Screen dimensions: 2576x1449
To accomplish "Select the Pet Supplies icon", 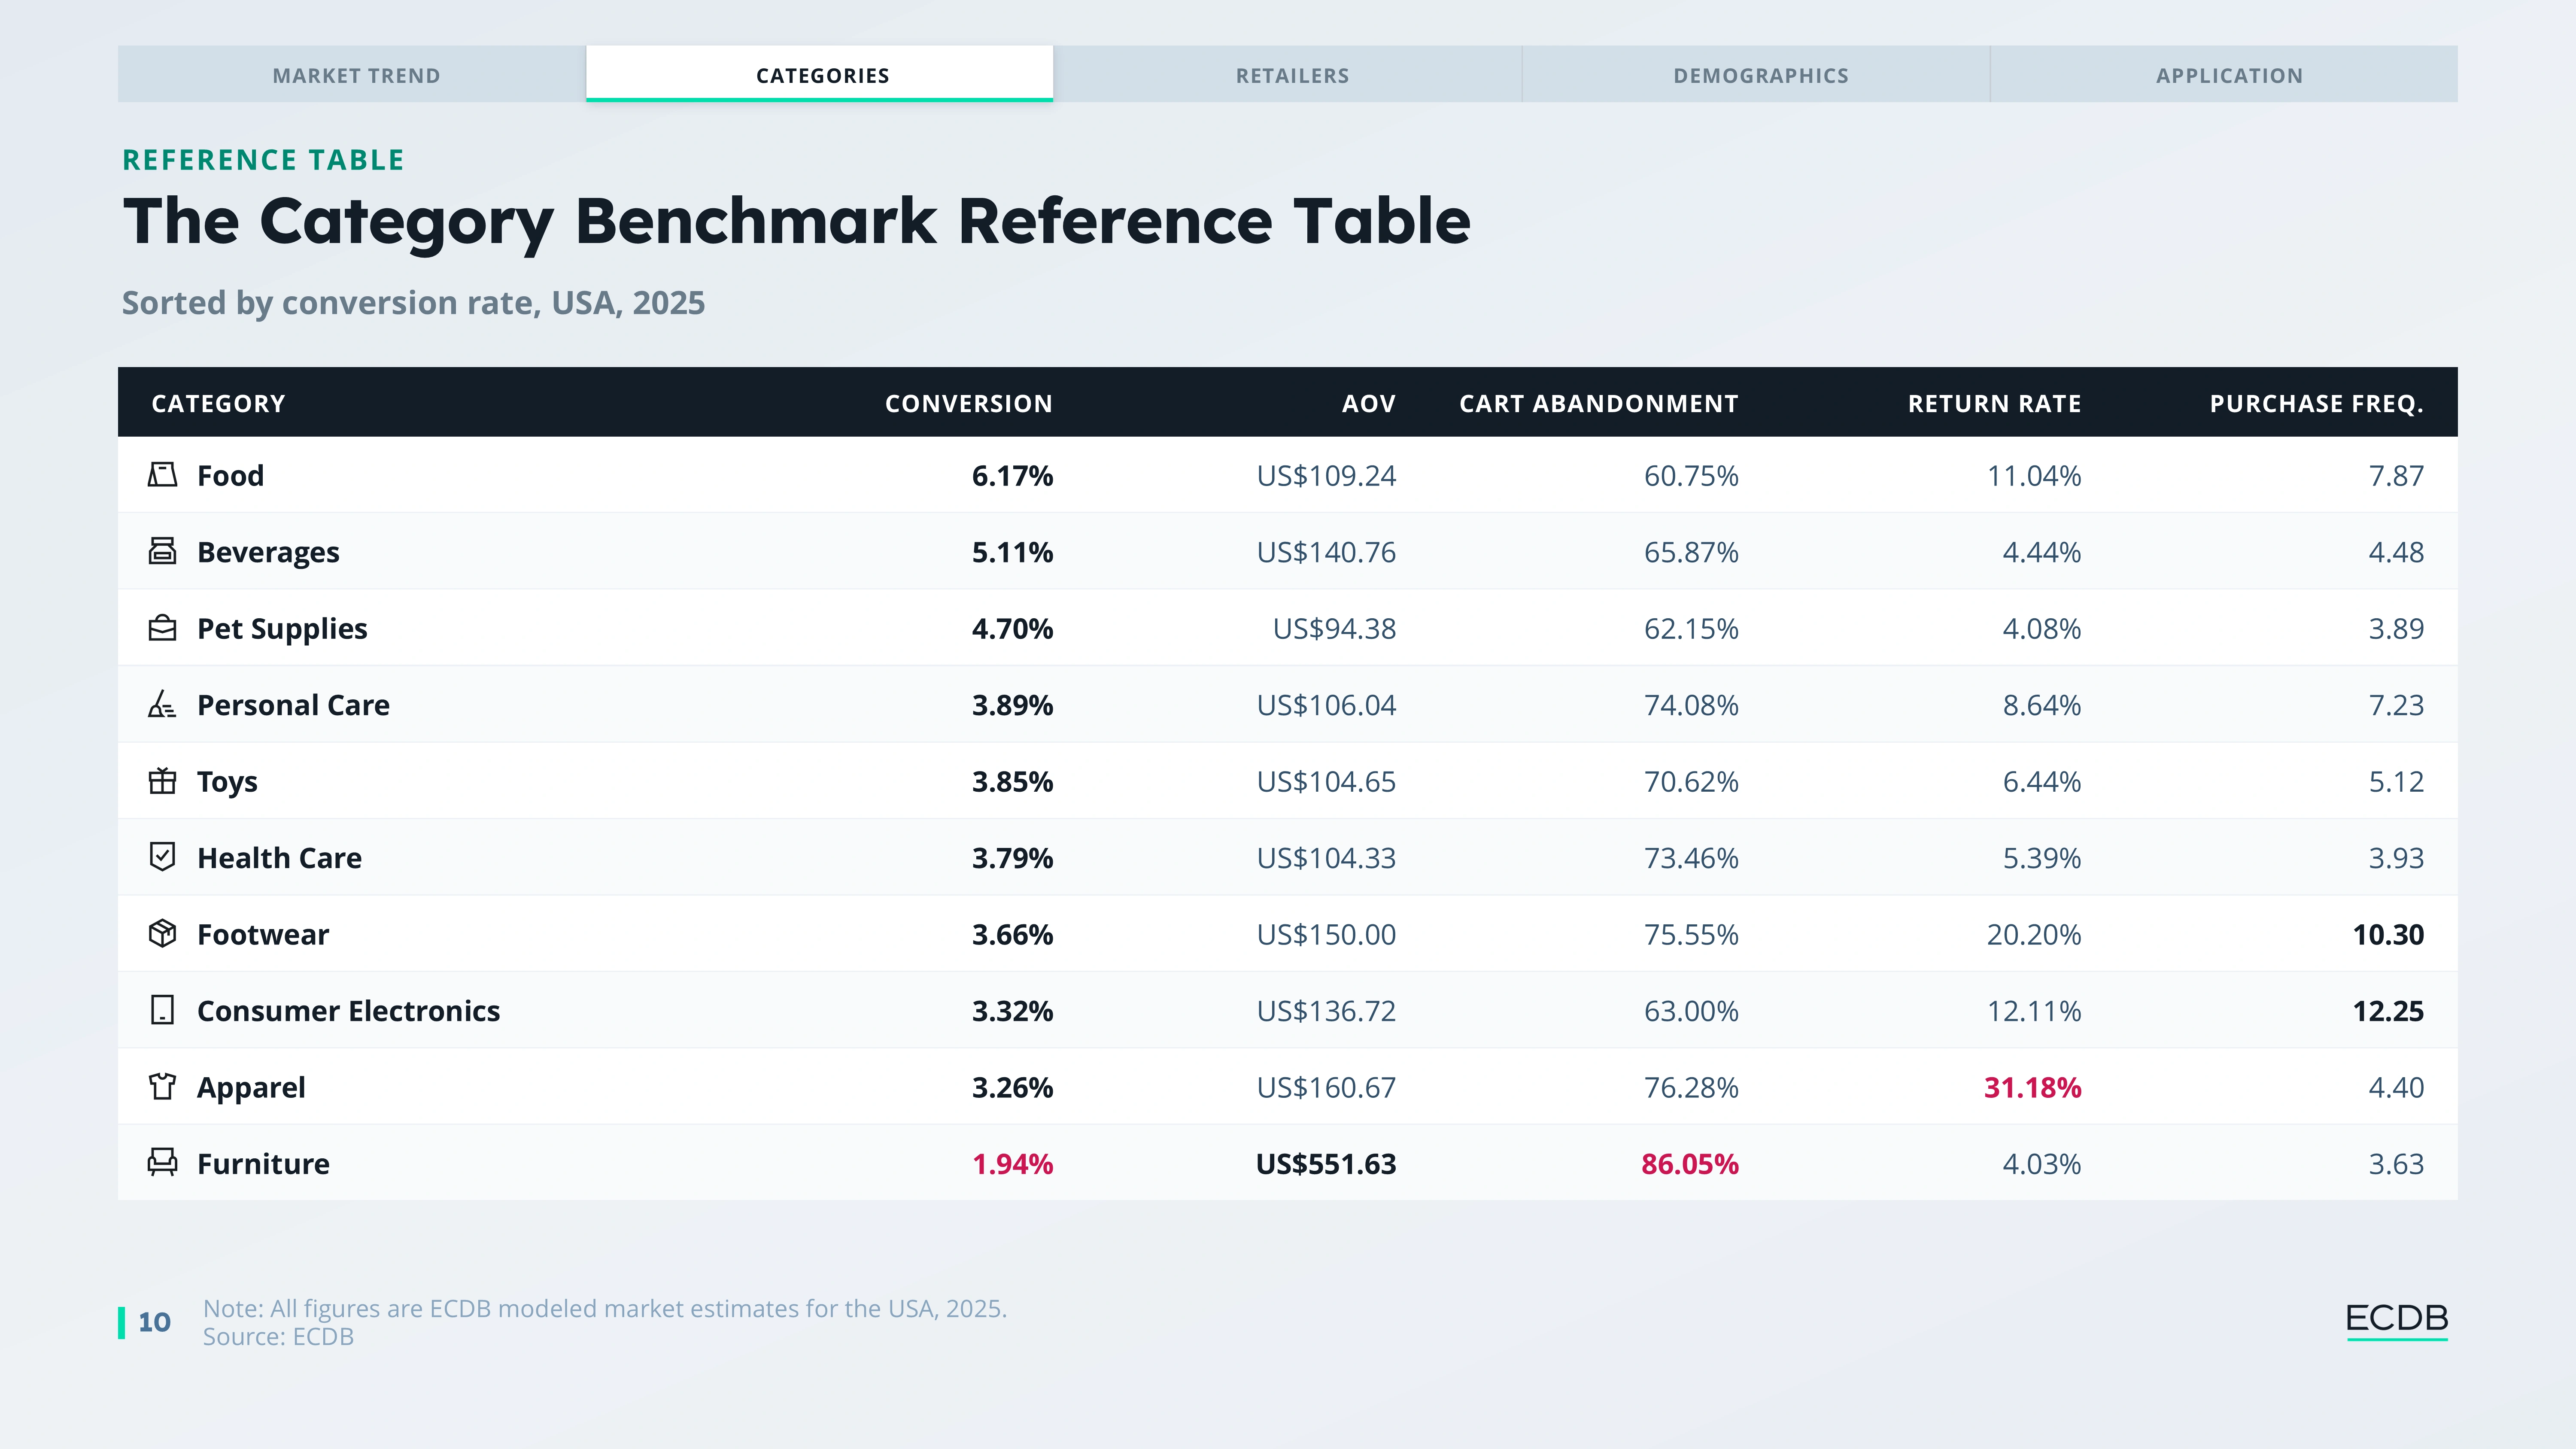I will [162, 628].
